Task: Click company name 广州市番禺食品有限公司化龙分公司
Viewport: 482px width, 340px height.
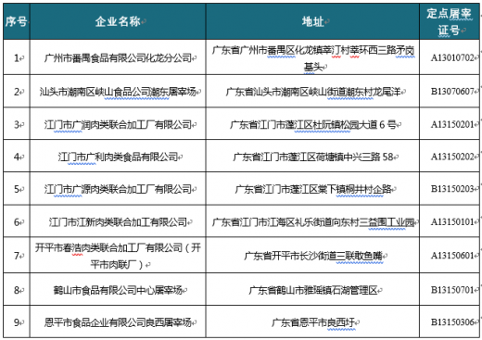Action: click(x=118, y=57)
